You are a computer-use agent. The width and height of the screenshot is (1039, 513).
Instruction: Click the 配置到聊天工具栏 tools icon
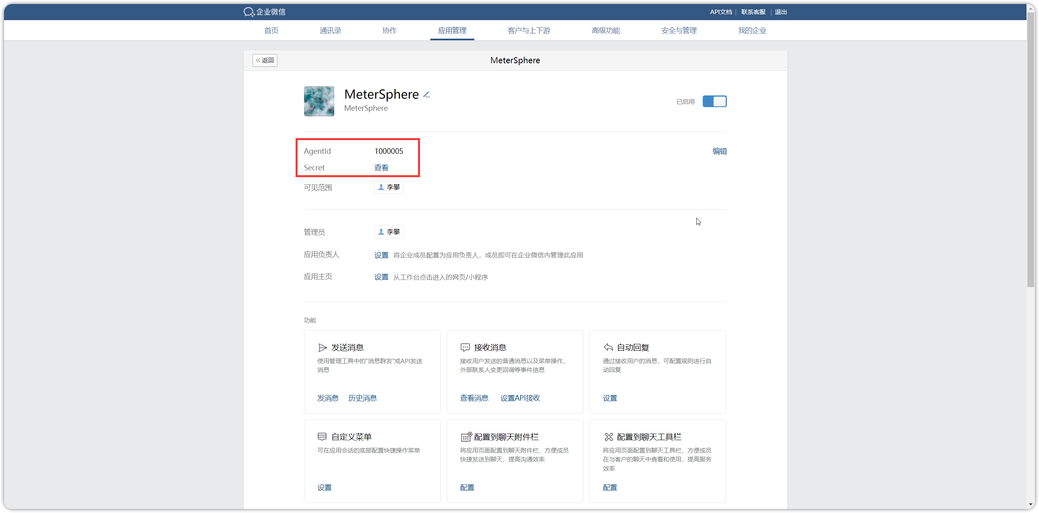point(608,437)
